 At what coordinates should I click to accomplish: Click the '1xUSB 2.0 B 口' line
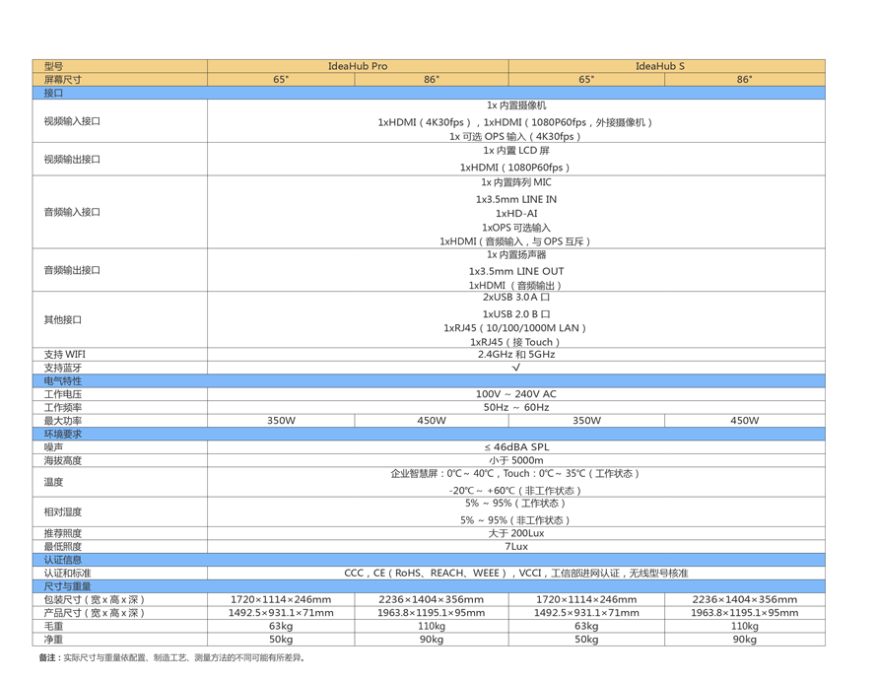click(x=516, y=314)
